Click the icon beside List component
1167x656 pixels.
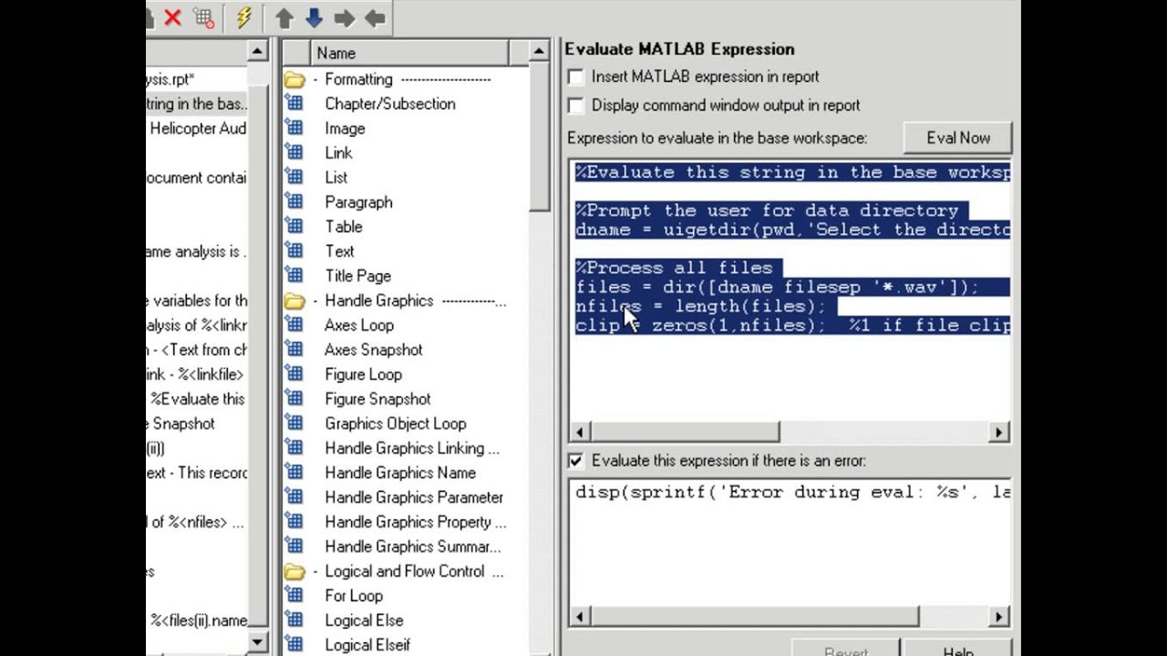(x=294, y=178)
